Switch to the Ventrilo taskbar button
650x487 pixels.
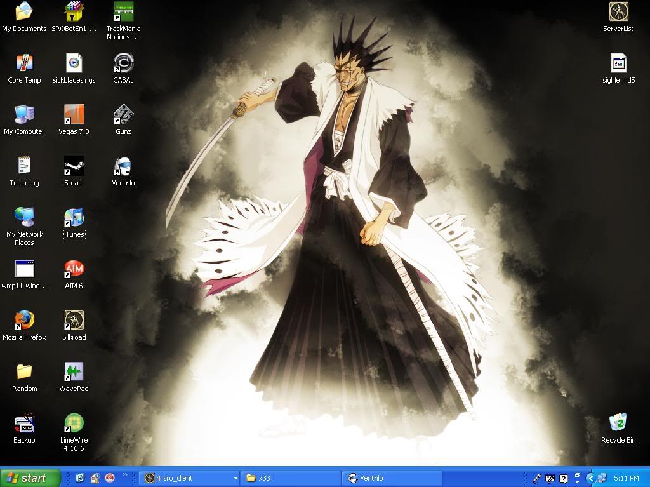[392, 478]
